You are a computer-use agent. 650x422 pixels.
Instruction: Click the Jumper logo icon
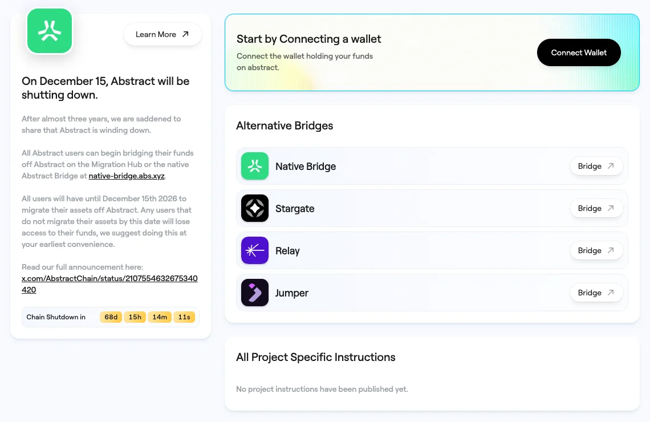tap(255, 293)
